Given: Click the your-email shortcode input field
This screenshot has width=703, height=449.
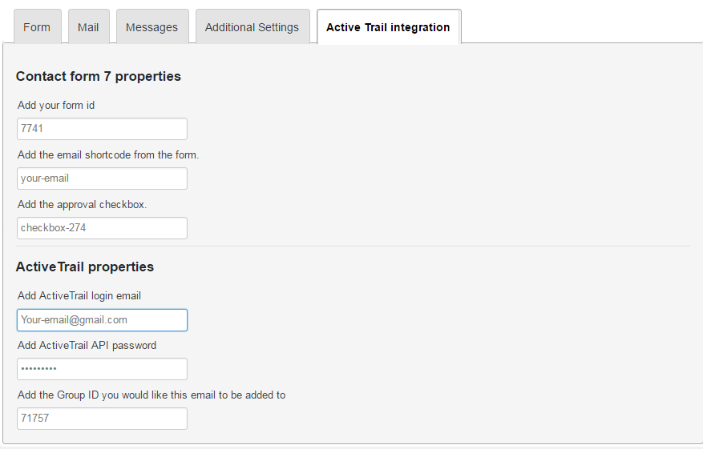Looking at the screenshot, I should coord(102,178).
